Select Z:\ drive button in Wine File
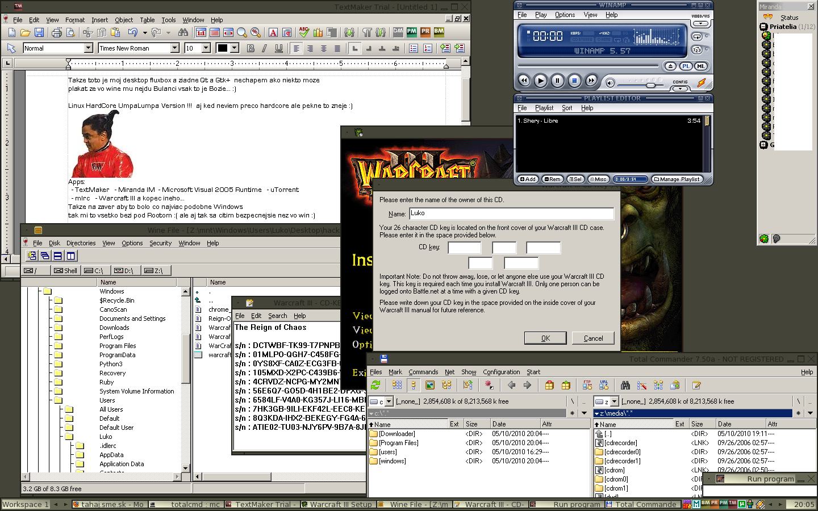The image size is (818, 511). pyautogui.click(x=154, y=270)
